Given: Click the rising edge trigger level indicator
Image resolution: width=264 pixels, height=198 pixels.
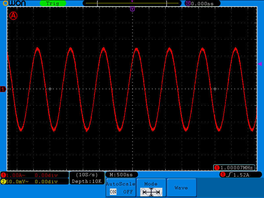Looking at the screenshot, I should click(241, 175).
